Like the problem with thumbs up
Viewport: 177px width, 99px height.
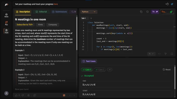click(x=16, y=95)
